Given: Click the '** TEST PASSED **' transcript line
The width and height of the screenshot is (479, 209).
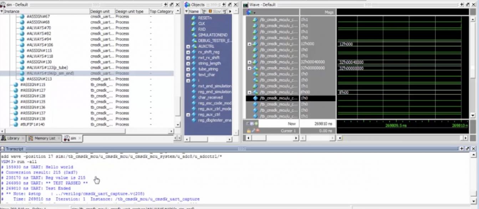Looking at the screenshot, I should [x=45, y=183].
